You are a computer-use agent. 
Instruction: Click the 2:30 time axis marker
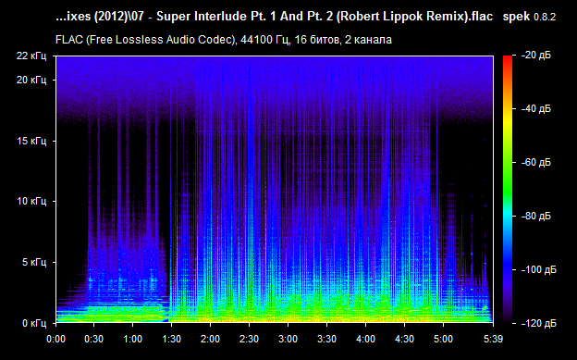tap(249, 339)
